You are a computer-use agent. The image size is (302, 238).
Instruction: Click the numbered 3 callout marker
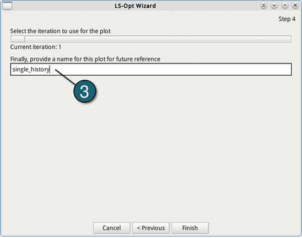coord(85,91)
